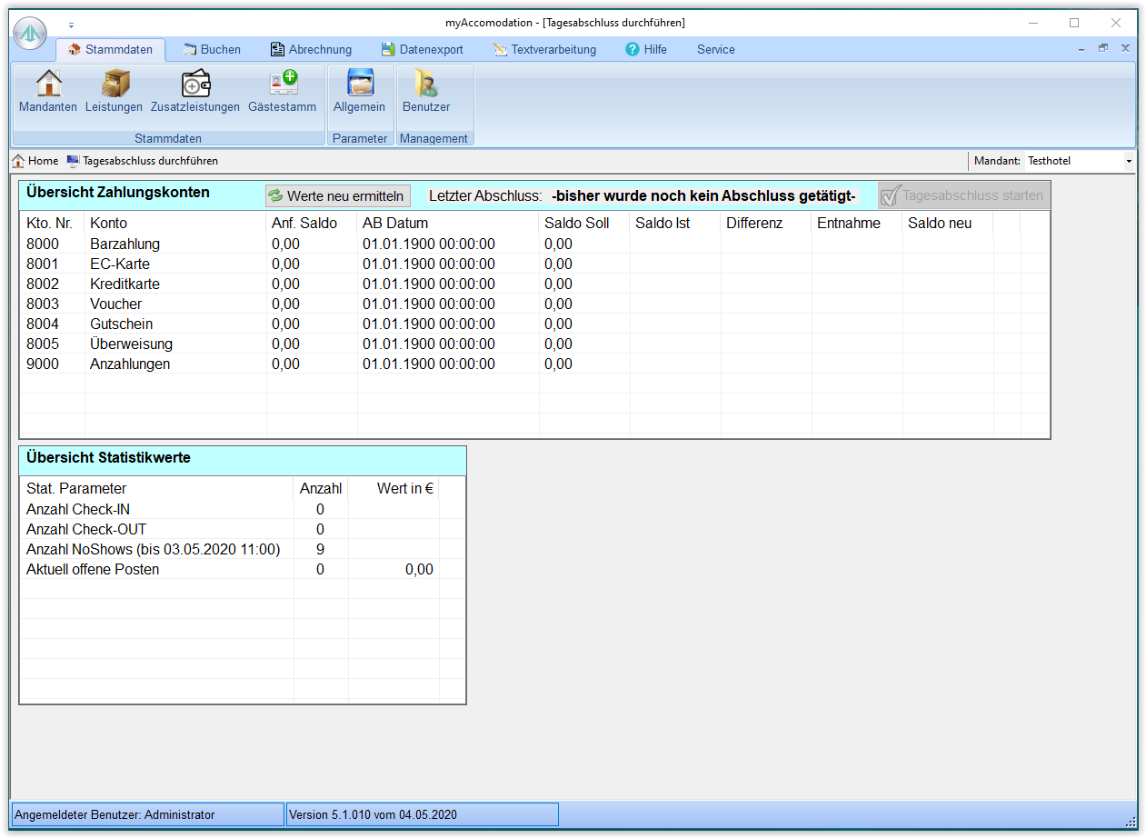Restore the inner document window

[x=1103, y=48]
